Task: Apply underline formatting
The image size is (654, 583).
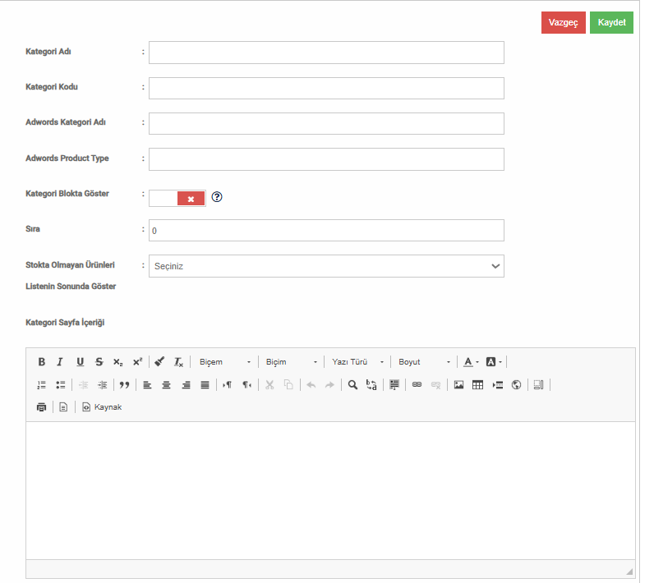Action: 80,362
